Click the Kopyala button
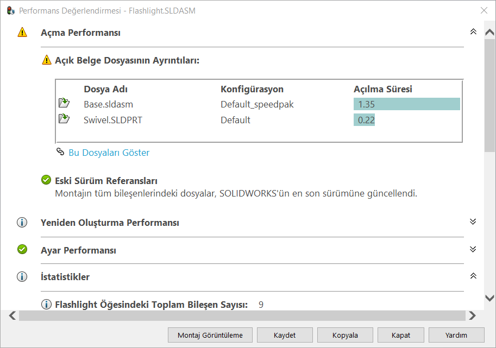 345,335
